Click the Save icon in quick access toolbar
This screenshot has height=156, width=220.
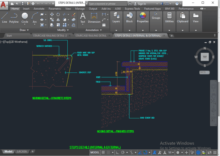[23, 4]
